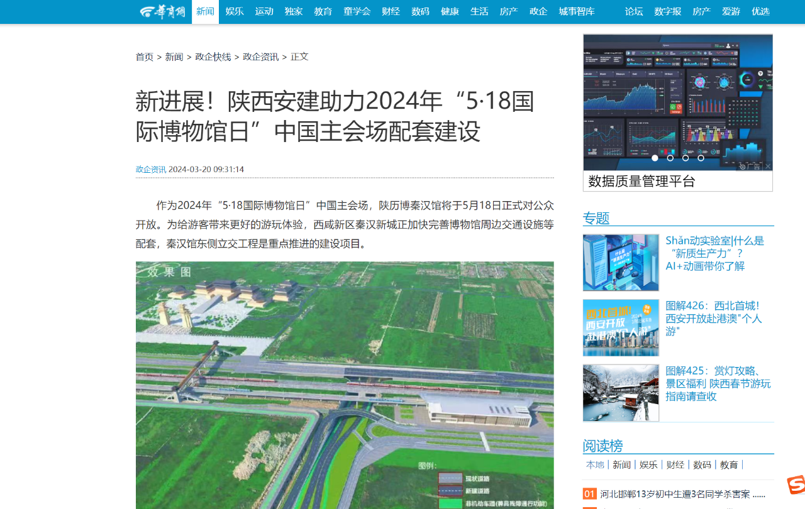Viewport: 805px width, 509px height.
Task: Dismiss the sidebar ad with its X icon
Action: pyautogui.click(x=767, y=166)
